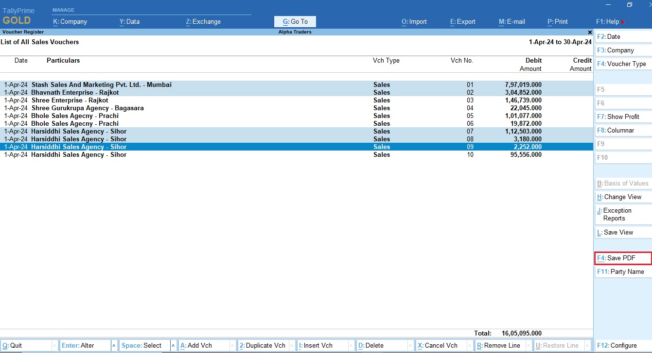Print the voucher register
Image resolution: width=652 pixels, height=353 pixels.
point(557,21)
